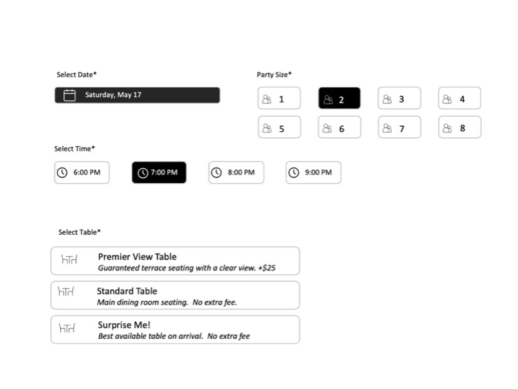Pick the Surprise Me! table option
Image resolution: width=518 pixels, height=389 pixels.
175,329
